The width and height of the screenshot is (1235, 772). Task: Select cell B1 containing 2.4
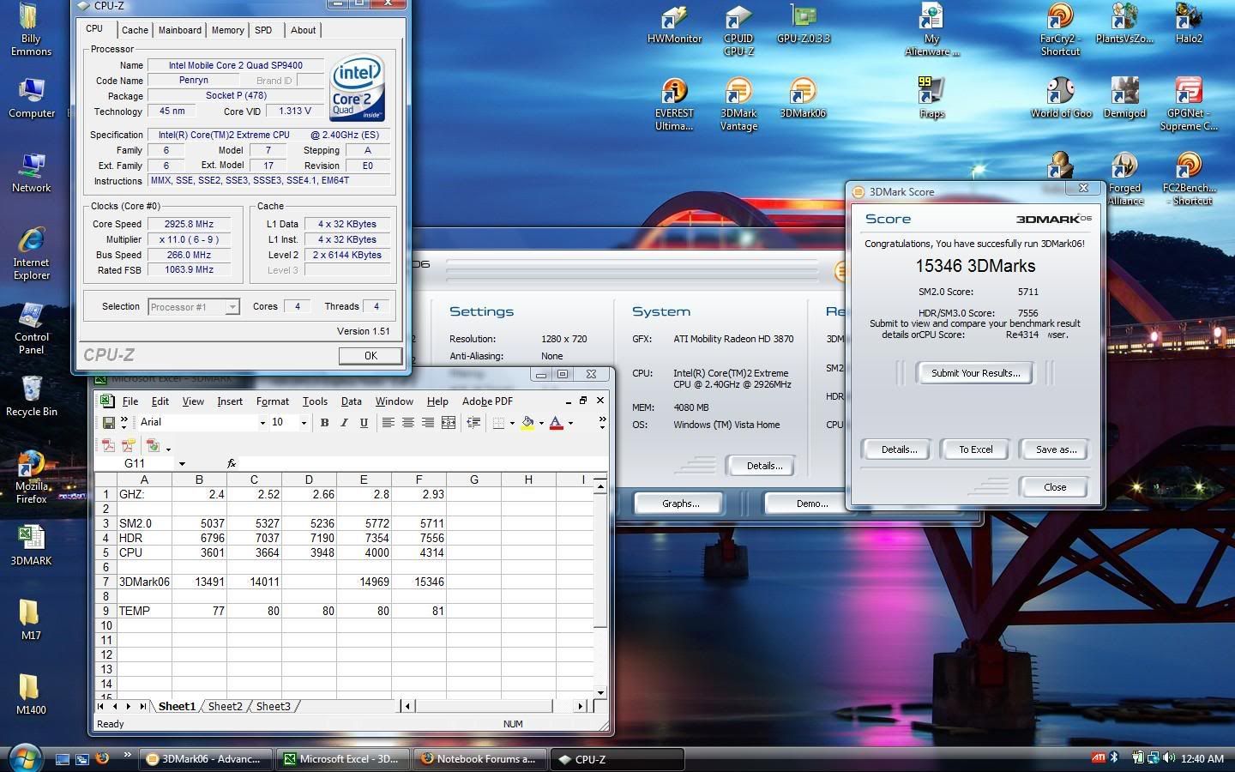point(199,494)
